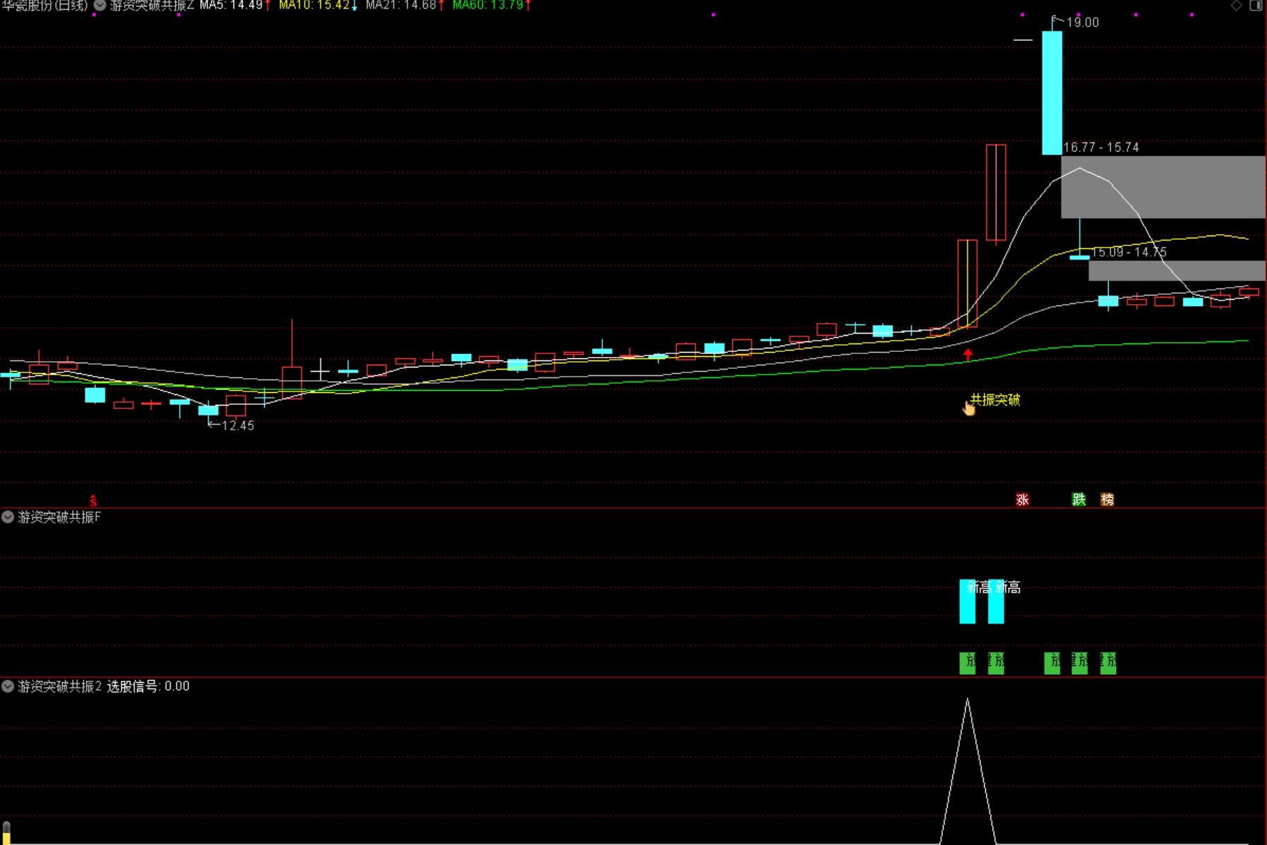
Task: Click the 游资突破共振F sub-chart title
Action: tap(59, 517)
